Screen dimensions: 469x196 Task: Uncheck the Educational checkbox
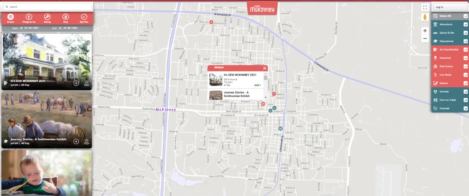pyautogui.click(x=466, y=41)
